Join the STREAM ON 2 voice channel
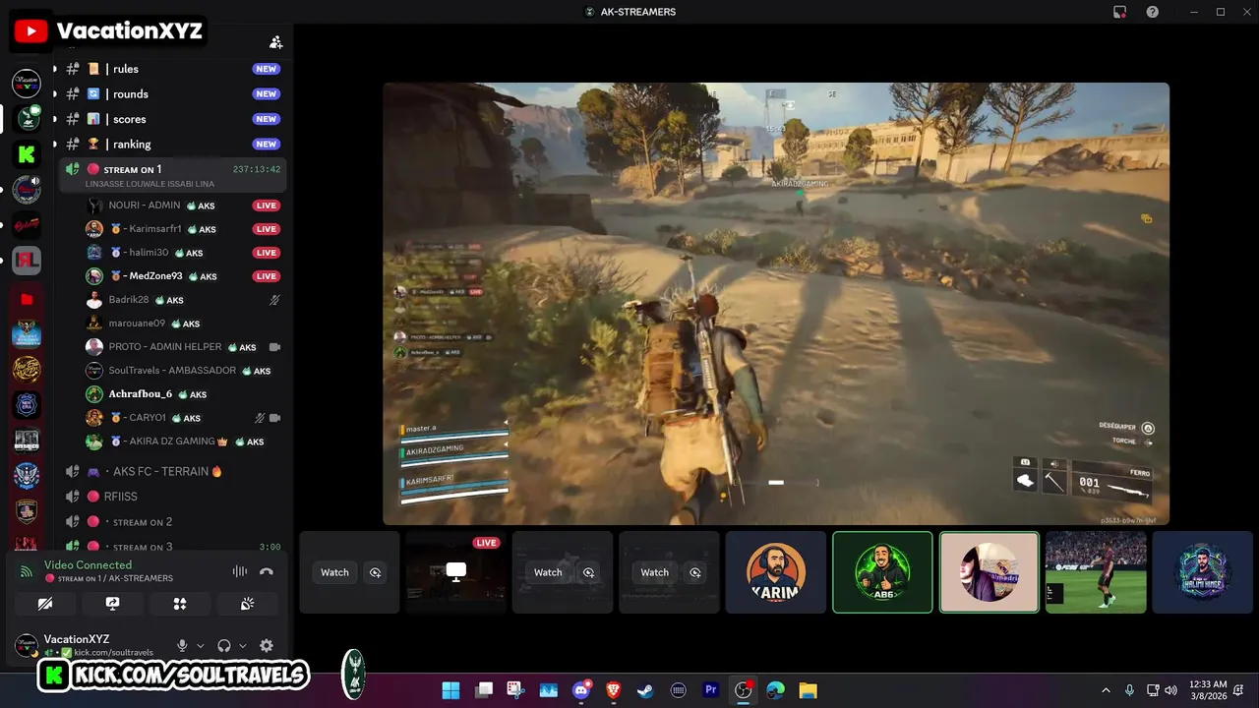This screenshot has height=708, width=1259. coord(172,522)
